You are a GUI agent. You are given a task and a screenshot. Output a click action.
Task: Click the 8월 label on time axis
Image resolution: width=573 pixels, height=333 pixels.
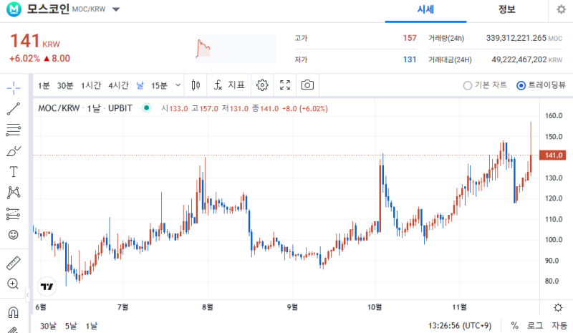(x=208, y=307)
